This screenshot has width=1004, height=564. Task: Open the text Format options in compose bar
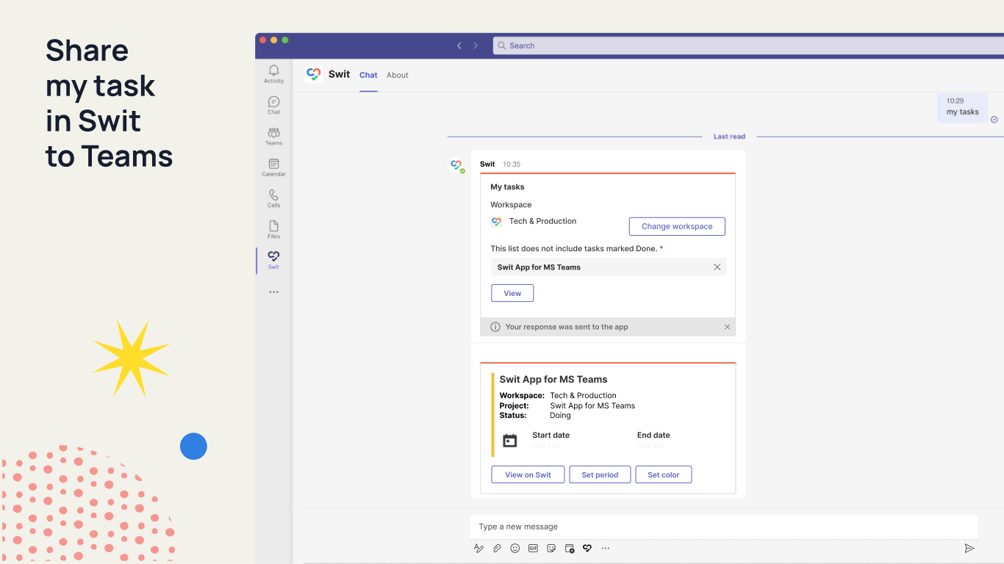click(478, 548)
